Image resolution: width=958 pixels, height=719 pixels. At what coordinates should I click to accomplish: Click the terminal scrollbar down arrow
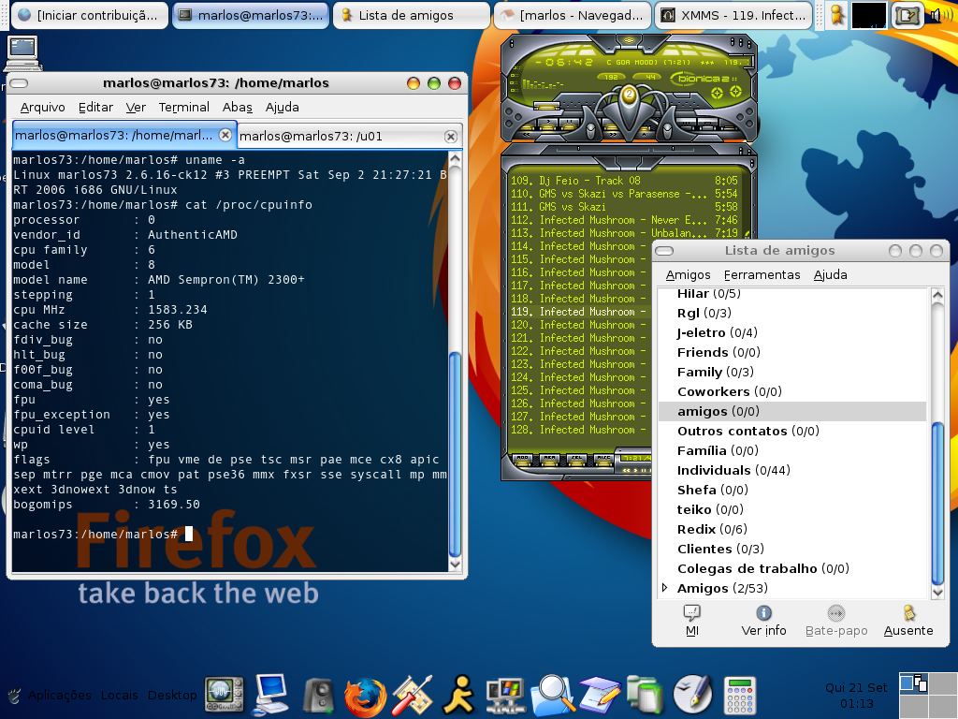coord(455,565)
